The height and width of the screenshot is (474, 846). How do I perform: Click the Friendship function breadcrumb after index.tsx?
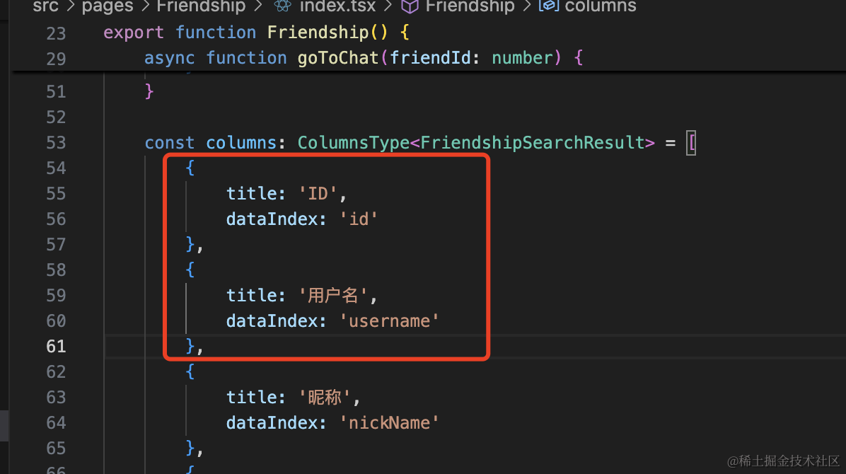tap(470, 6)
